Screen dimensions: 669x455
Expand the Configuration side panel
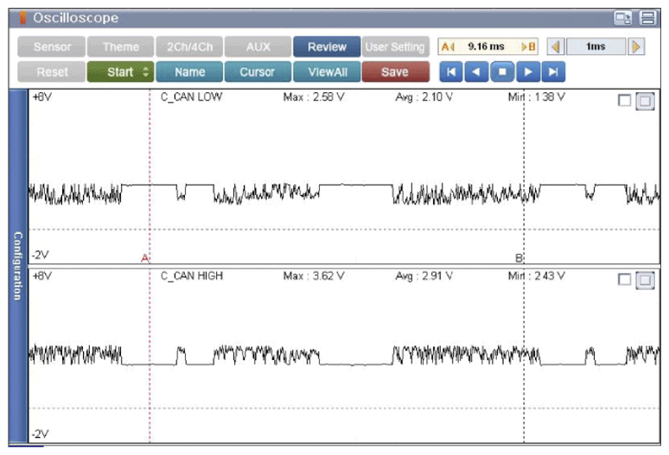click(x=16, y=265)
